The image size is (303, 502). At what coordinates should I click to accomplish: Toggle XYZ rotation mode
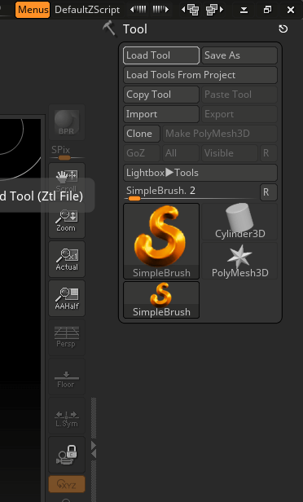(x=67, y=484)
